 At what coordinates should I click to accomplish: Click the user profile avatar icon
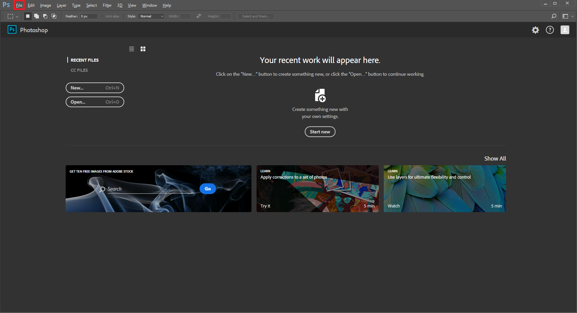(x=565, y=30)
